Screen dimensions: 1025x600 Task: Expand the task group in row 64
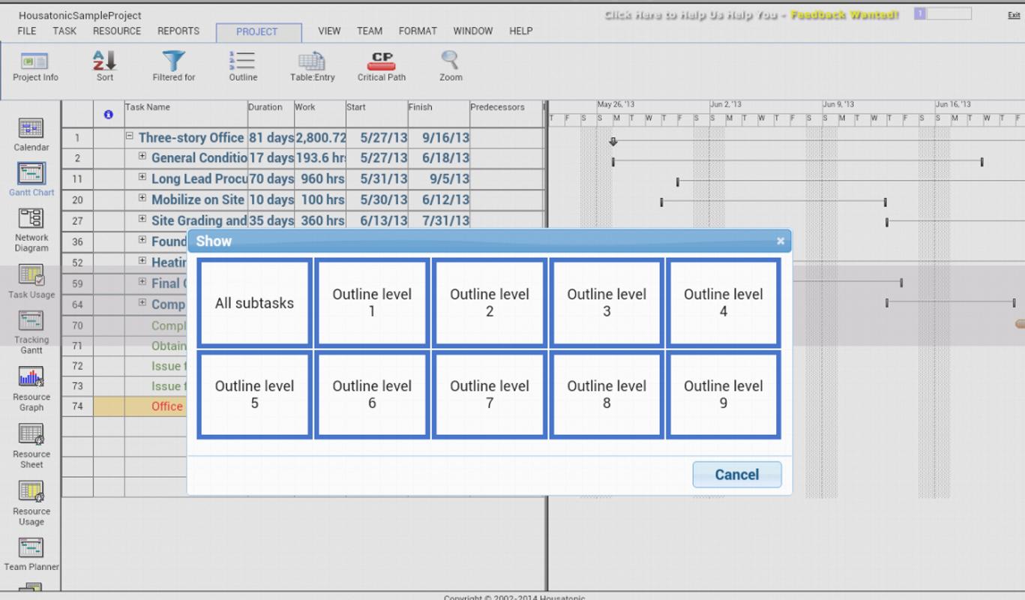click(x=142, y=303)
